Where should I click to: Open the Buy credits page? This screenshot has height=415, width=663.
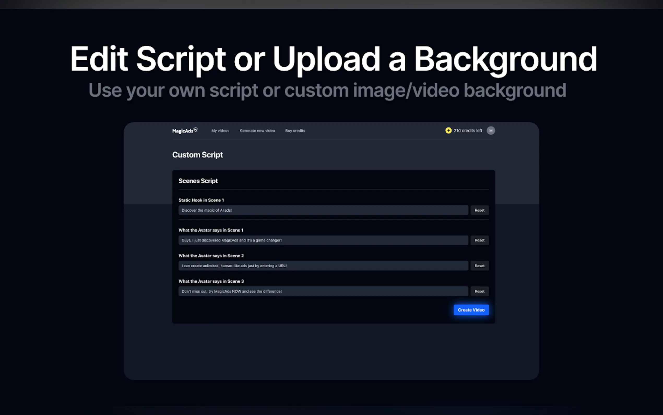click(x=295, y=131)
